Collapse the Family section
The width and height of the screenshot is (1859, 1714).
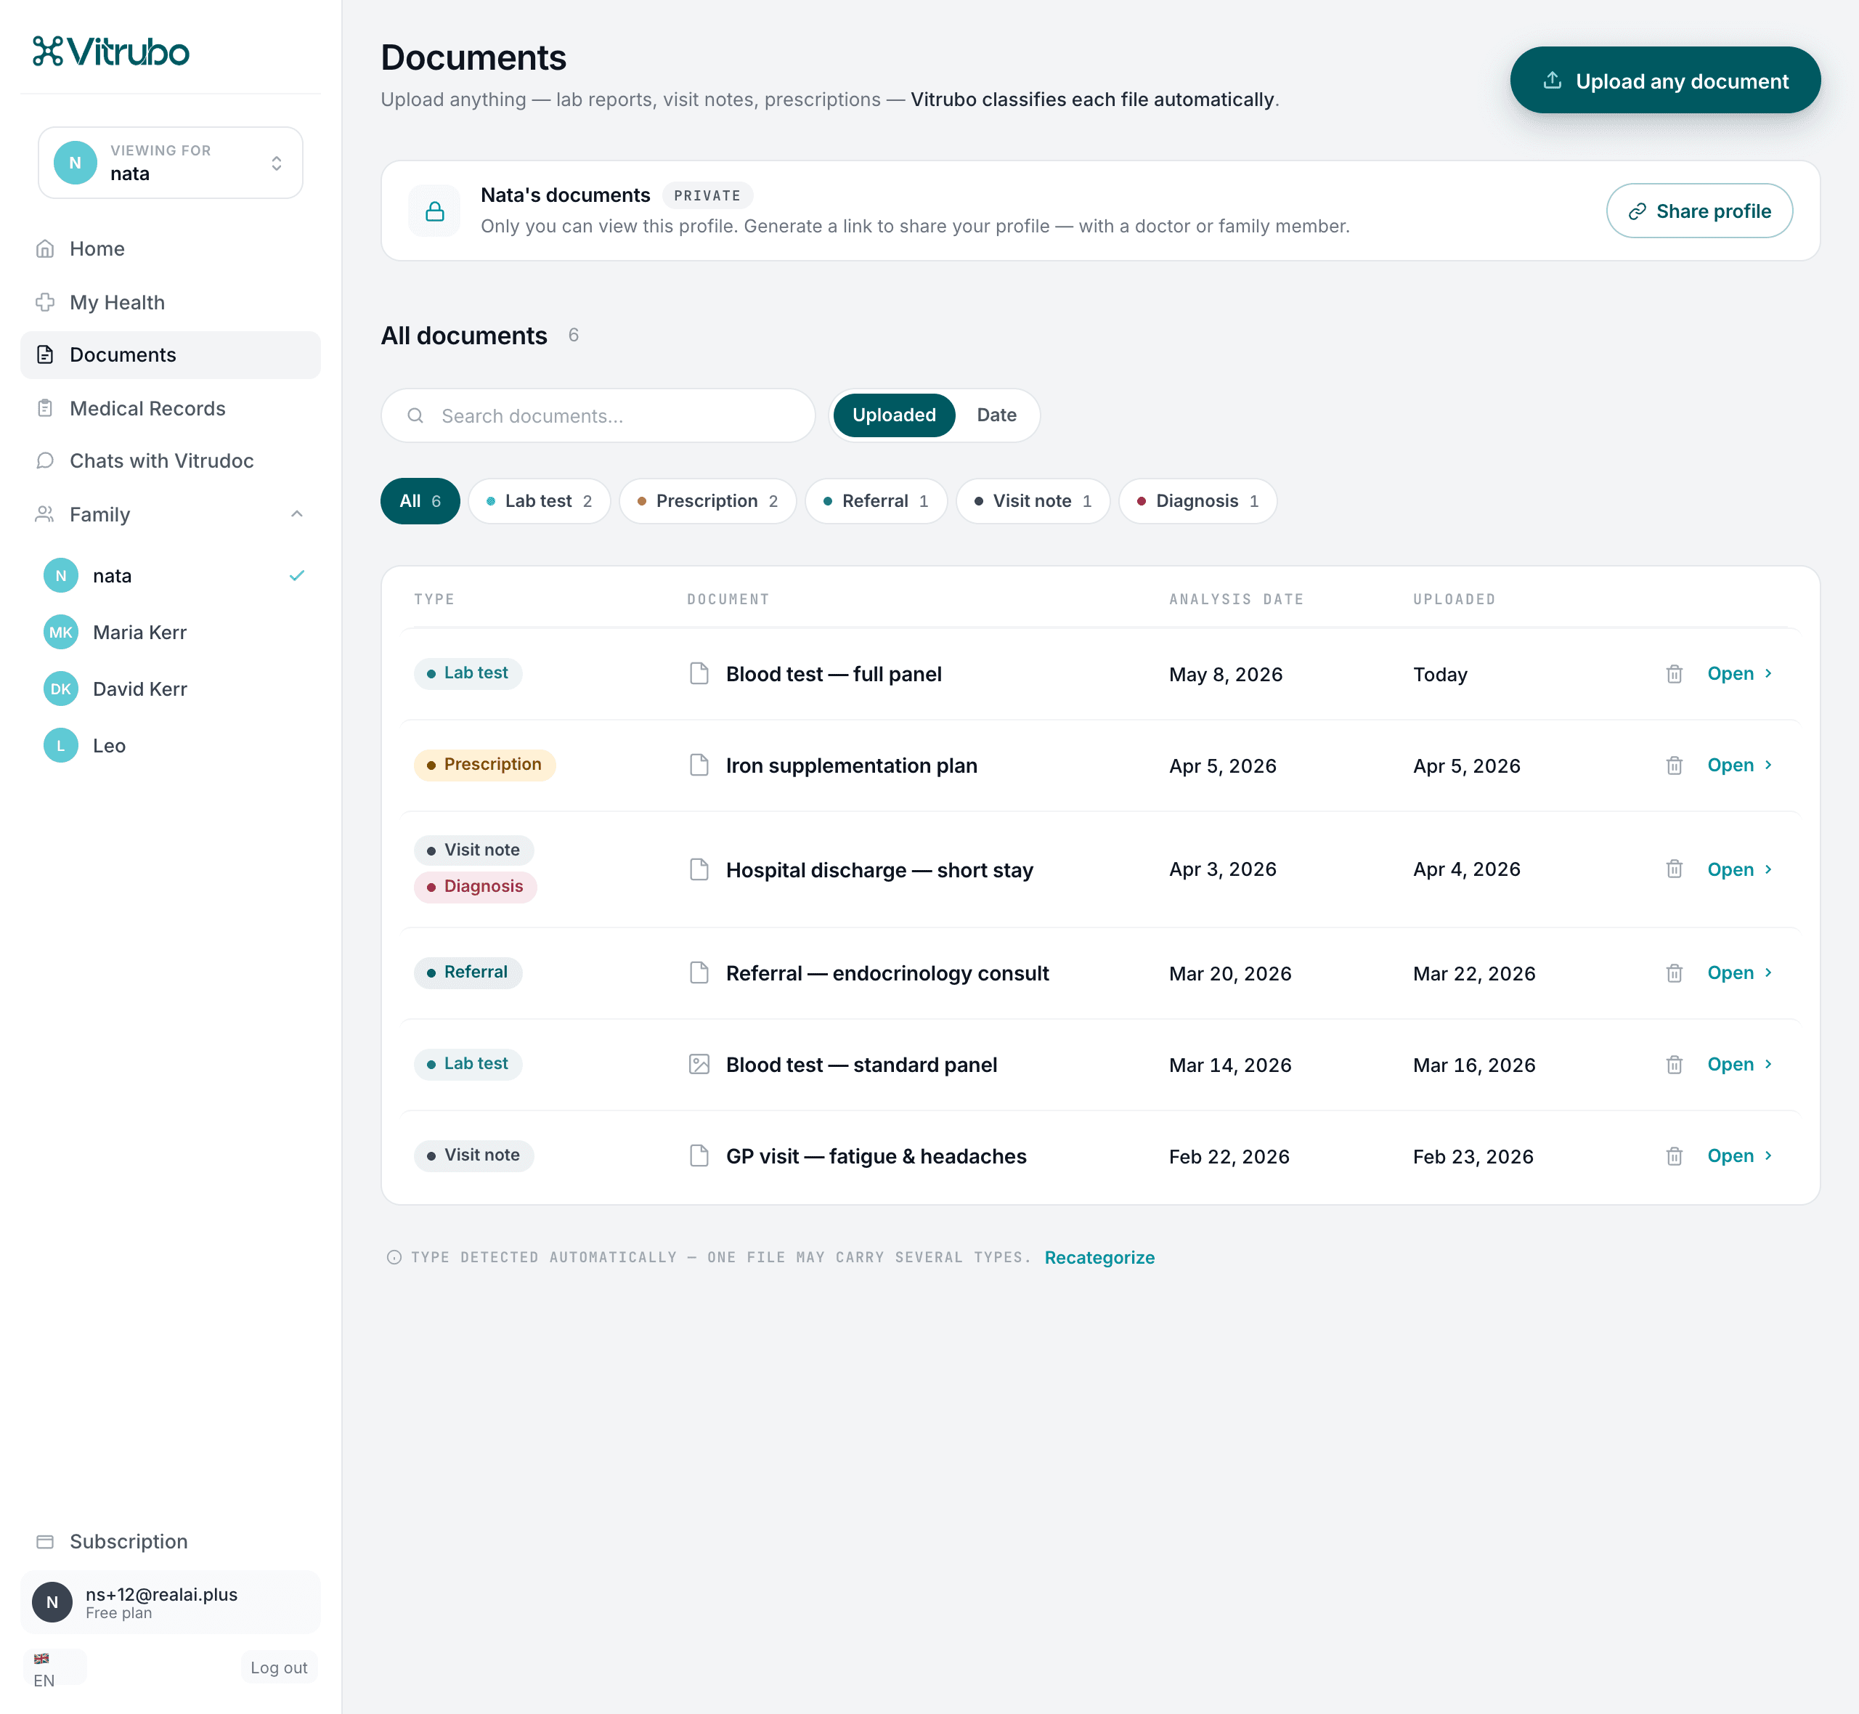297,513
